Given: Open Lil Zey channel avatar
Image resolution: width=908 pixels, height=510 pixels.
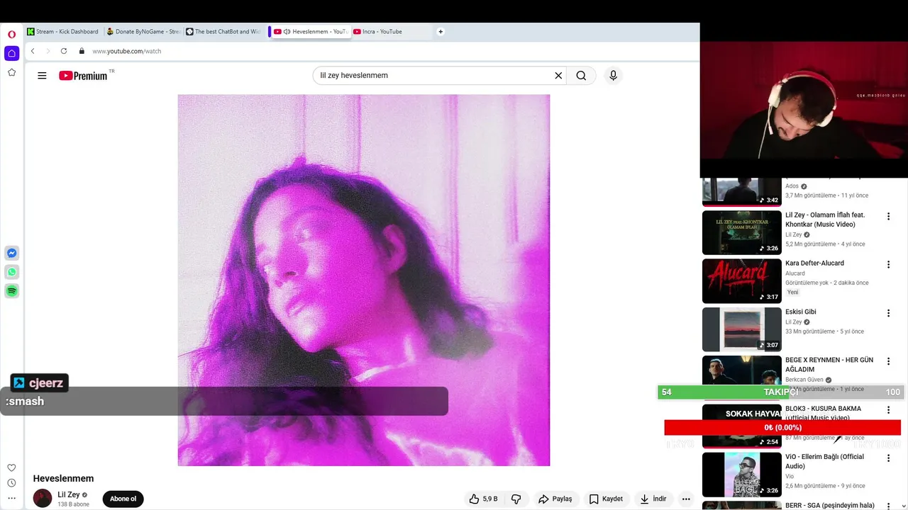Looking at the screenshot, I should coord(43,498).
